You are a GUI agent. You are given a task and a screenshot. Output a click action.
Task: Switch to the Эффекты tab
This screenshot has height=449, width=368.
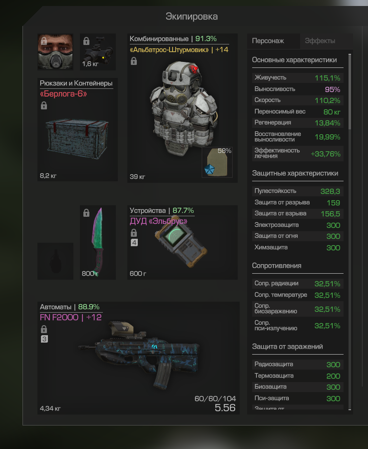coord(320,41)
